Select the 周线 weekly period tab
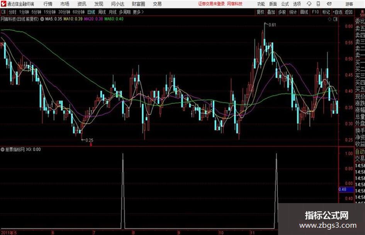This screenshot has height=235, width=365. coord(102,12)
